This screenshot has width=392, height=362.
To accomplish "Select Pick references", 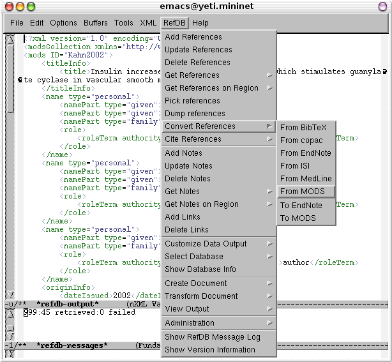I will tap(219, 100).
